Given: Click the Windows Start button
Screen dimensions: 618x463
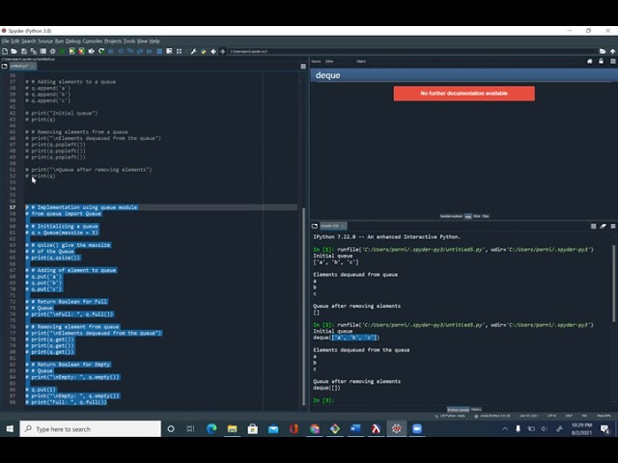Looking at the screenshot, I should (x=10, y=428).
